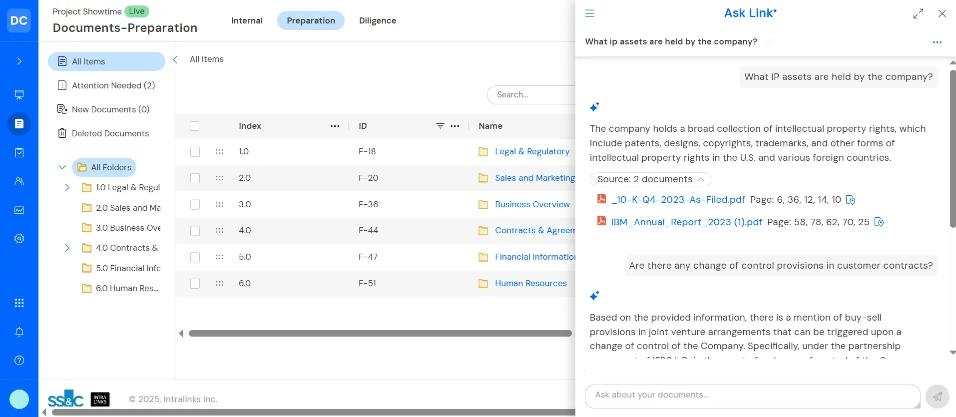The width and height of the screenshot is (956, 417).
Task: Expand the Ask Link panel to full size
Action: (x=918, y=14)
